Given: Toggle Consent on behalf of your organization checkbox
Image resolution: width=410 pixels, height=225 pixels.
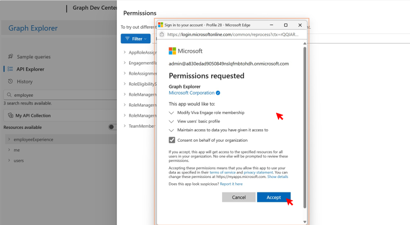Looking at the screenshot, I should pyautogui.click(x=172, y=140).
